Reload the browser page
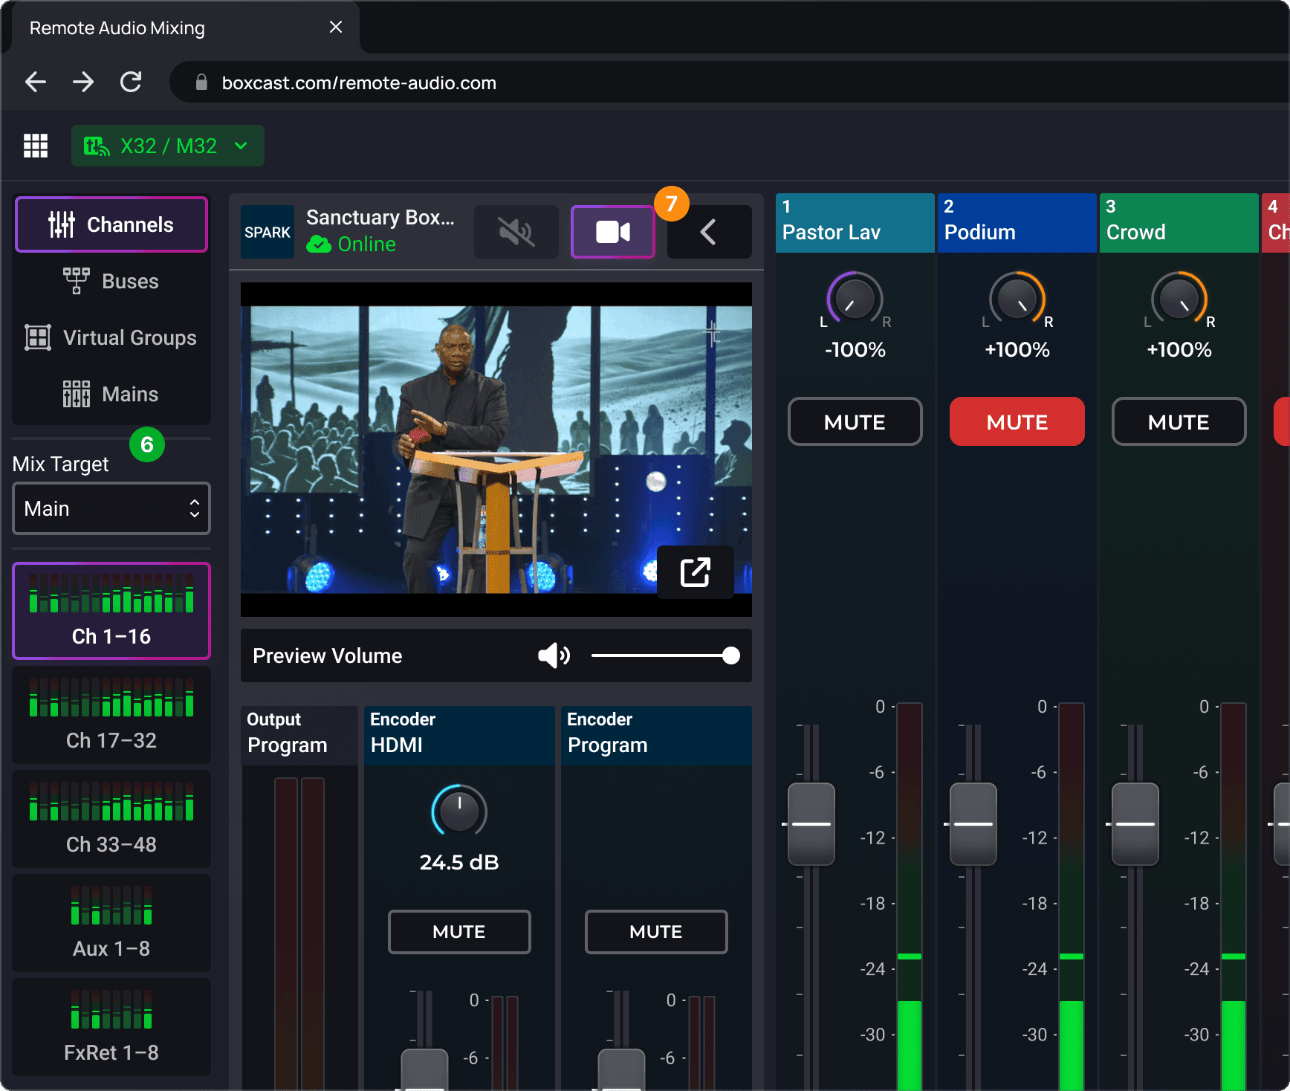This screenshot has width=1290, height=1091. 131,82
